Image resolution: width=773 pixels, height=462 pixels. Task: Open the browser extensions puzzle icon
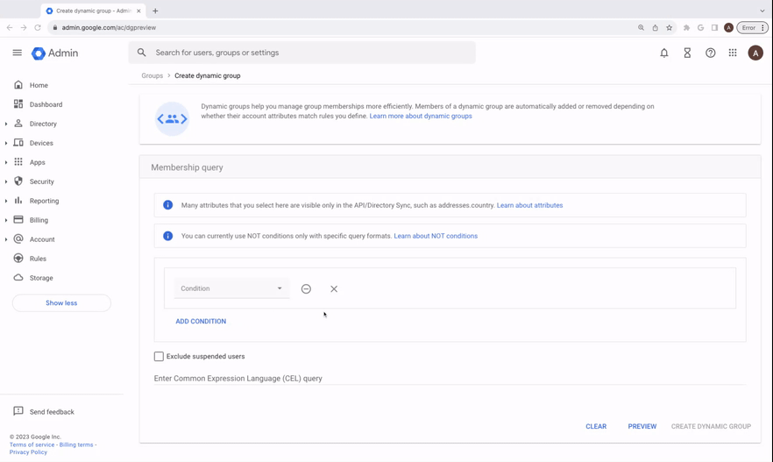tap(686, 27)
